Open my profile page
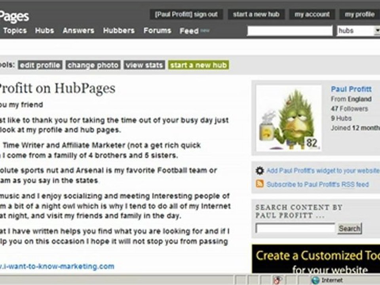The width and height of the screenshot is (380, 285). (x=360, y=15)
